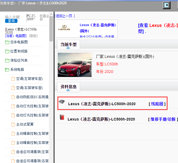Click keyword input field showing PC.37-26397
Image resolution: width=178 pixels, height=163 pixels.
[x=31, y=17]
